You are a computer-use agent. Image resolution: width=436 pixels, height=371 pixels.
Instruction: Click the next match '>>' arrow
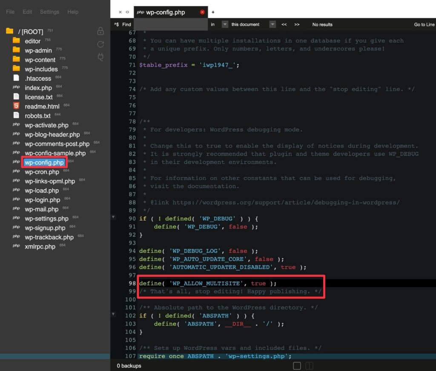pos(297,24)
